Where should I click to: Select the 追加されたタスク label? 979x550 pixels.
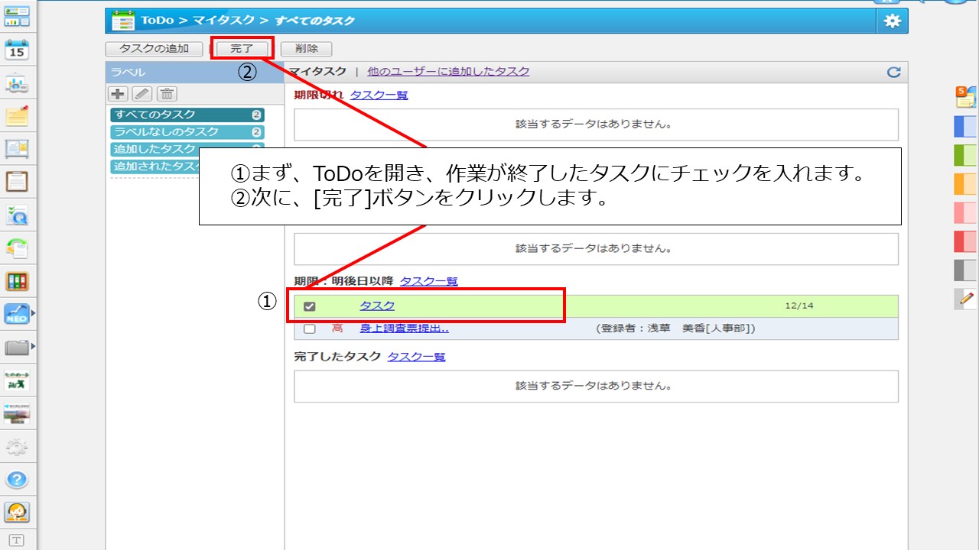point(154,166)
